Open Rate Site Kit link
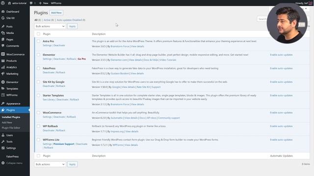Image resolution: width=314 pixels, height=176 pixels. [143, 87]
